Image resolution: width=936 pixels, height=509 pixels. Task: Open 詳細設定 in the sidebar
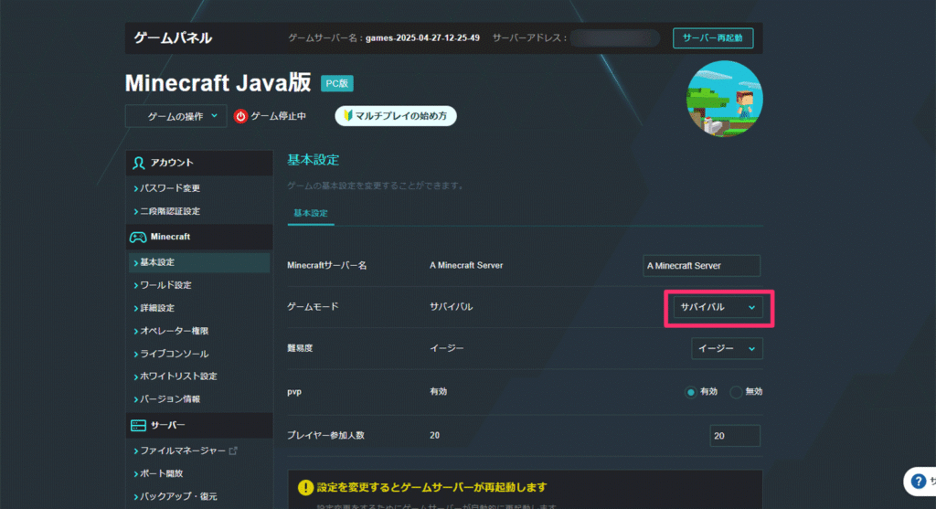157,308
